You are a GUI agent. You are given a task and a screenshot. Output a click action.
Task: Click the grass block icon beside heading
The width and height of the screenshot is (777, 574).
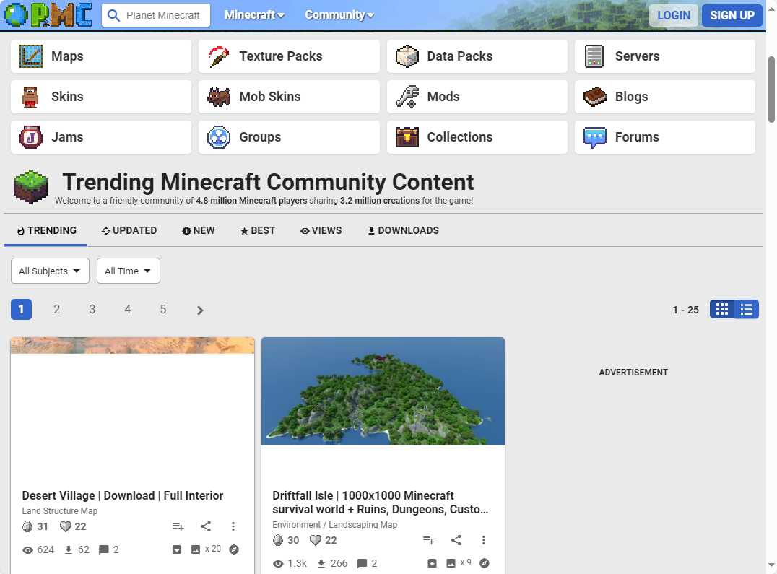[31, 187]
